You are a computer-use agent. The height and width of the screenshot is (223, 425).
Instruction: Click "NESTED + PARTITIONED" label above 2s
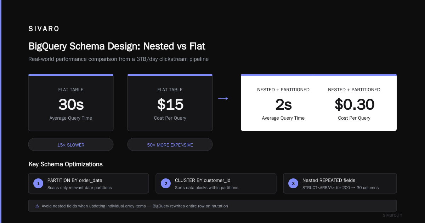coord(283,90)
